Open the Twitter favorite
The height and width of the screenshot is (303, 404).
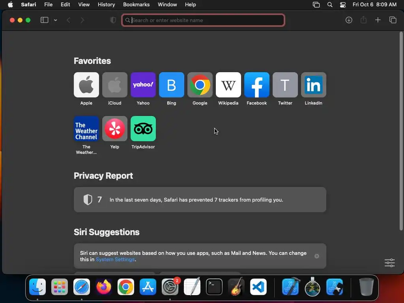(x=285, y=85)
